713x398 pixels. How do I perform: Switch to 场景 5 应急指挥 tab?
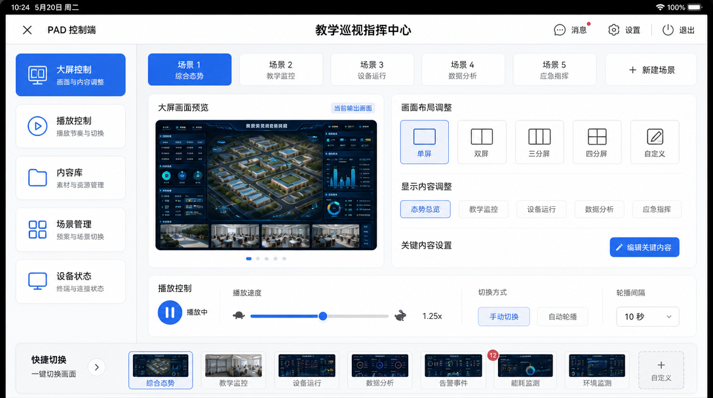554,69
